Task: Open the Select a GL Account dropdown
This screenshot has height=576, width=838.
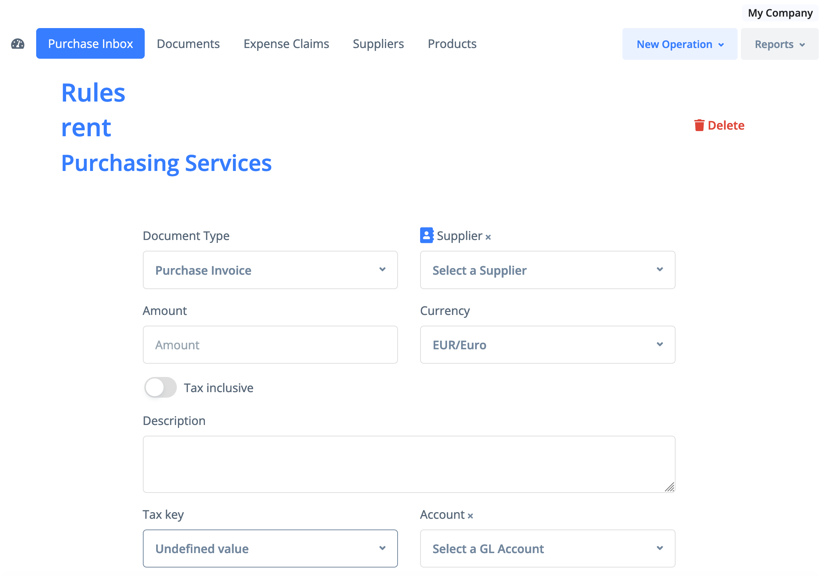Action: [547, 548]
